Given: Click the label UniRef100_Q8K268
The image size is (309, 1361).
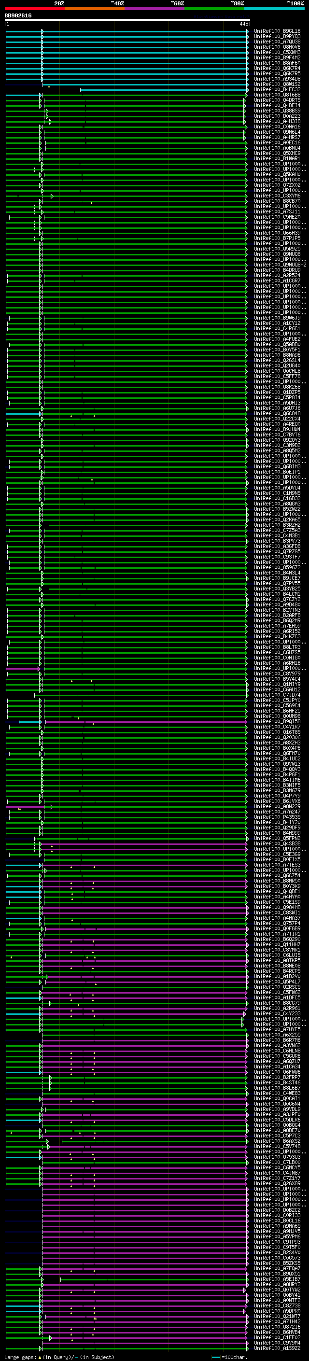Looking at the screenshot, I should pyautogui.click(x=277, y=387).
